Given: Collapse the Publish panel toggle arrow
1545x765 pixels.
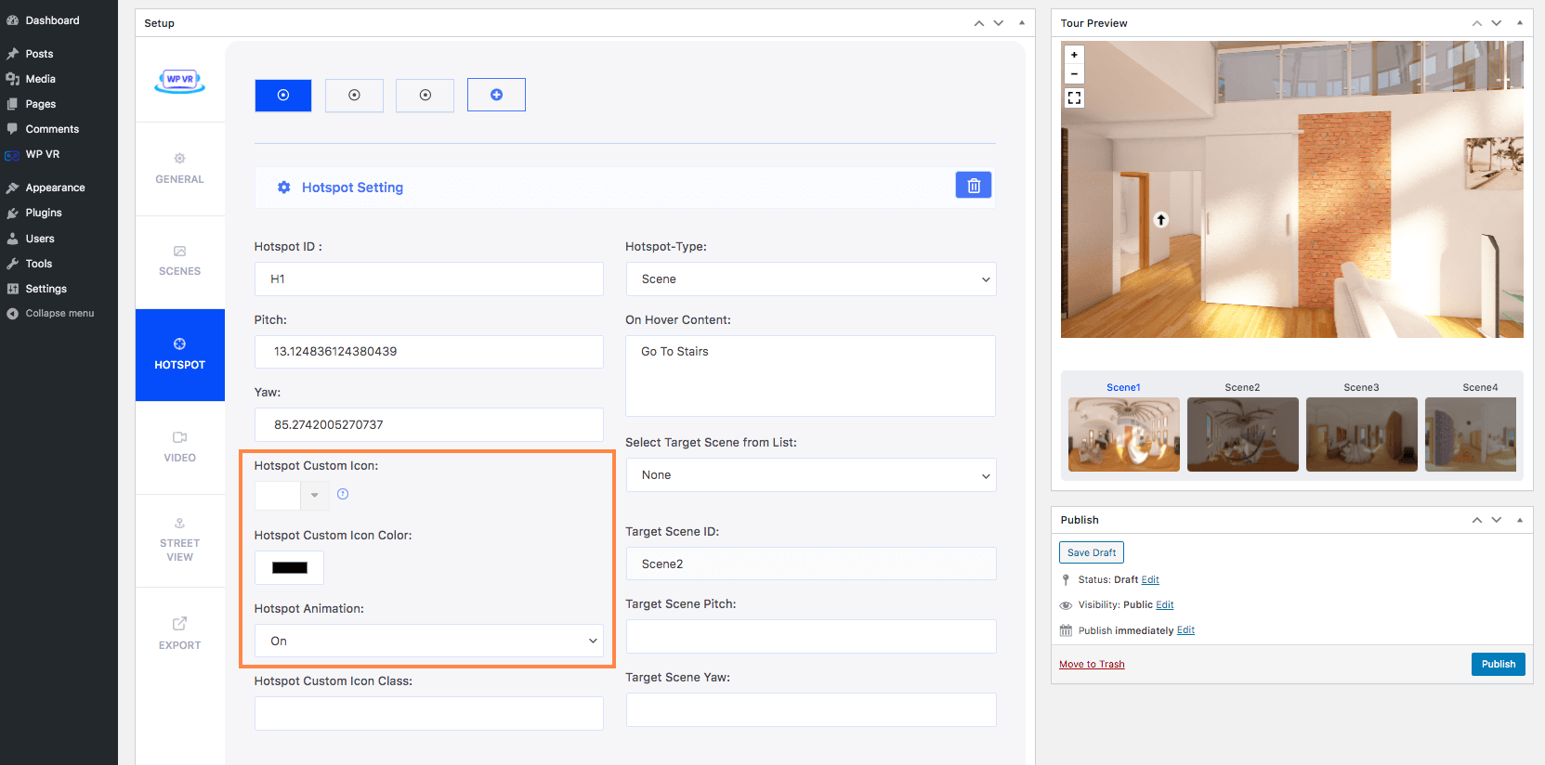Looking at the screenshot, I should click(1519, 520).
